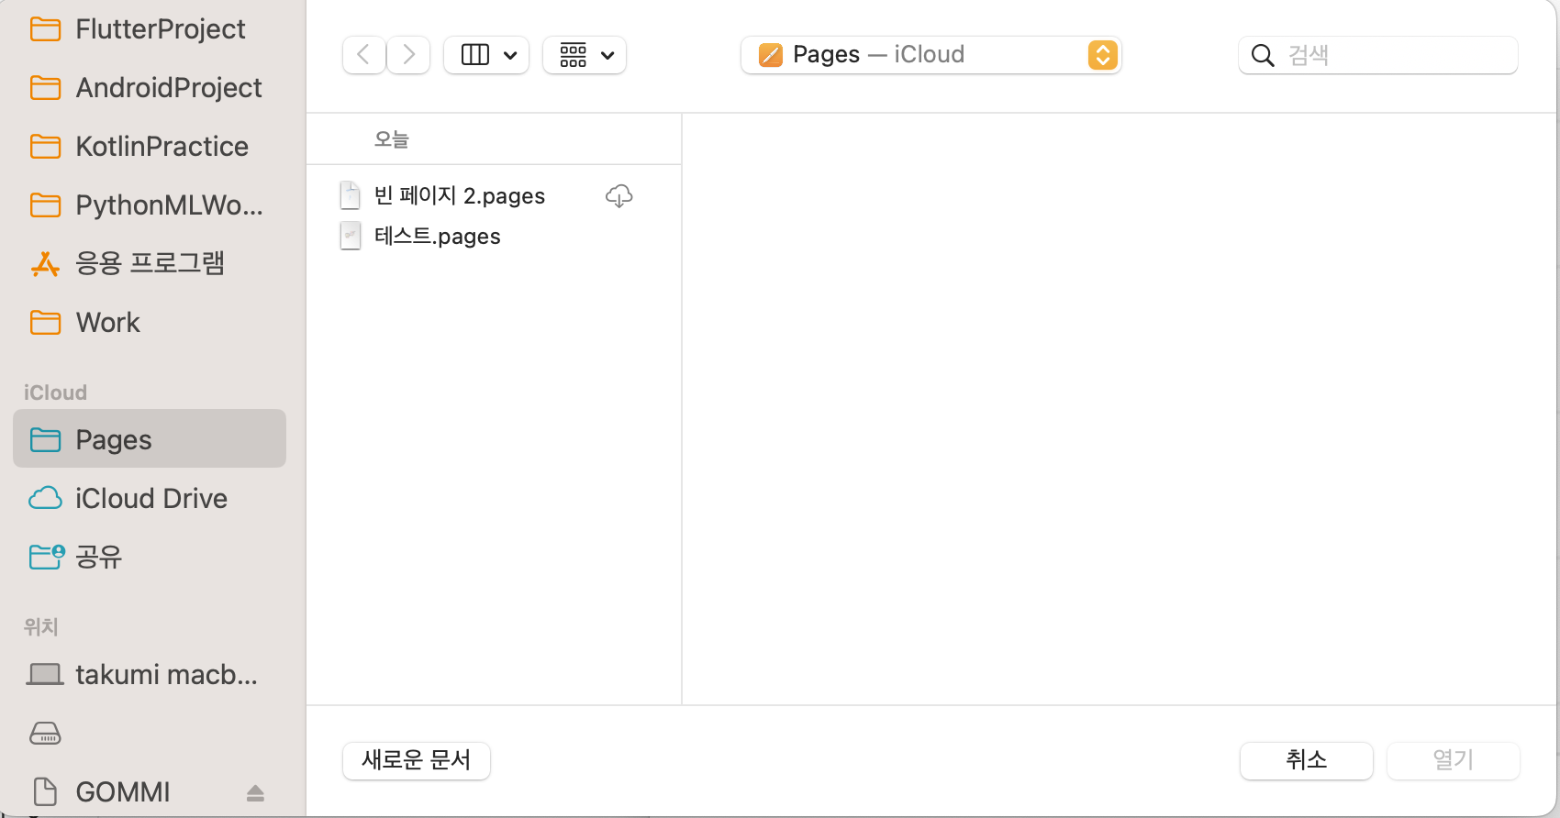Select the Work folder in sidebar
Viewport: 1560px width, 818px height.
coord(150,323)
